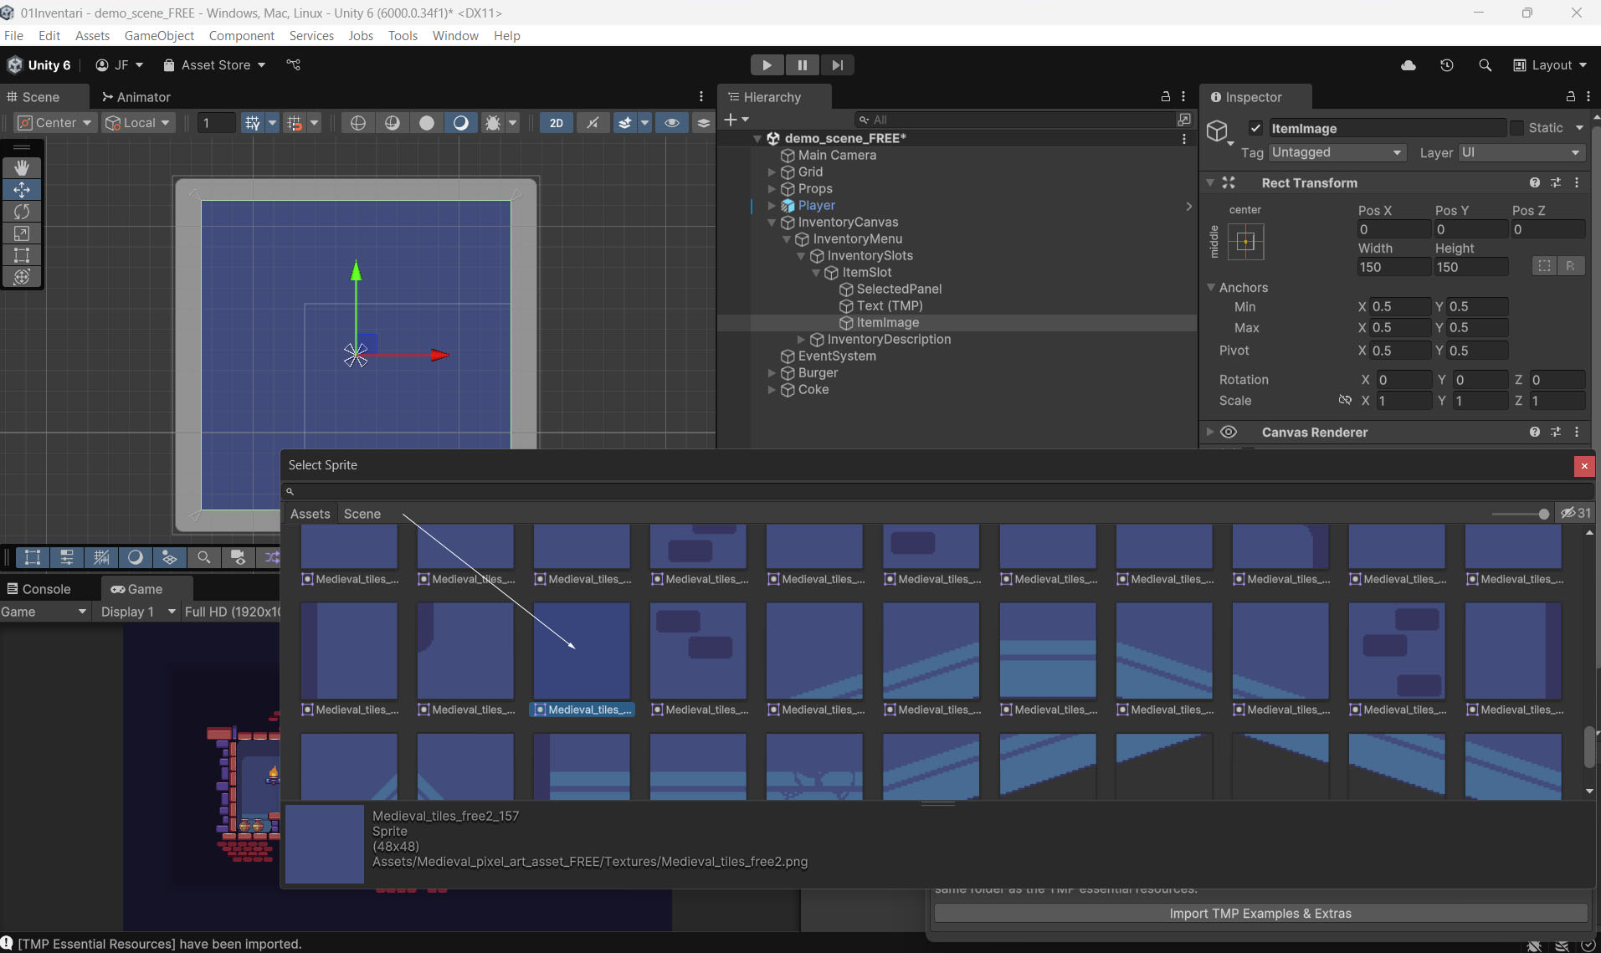Screen dimensions: 1601x953
Task: Select the Rect tool in Scene tools
Action: pyautogui.click(x=22, y=255)
